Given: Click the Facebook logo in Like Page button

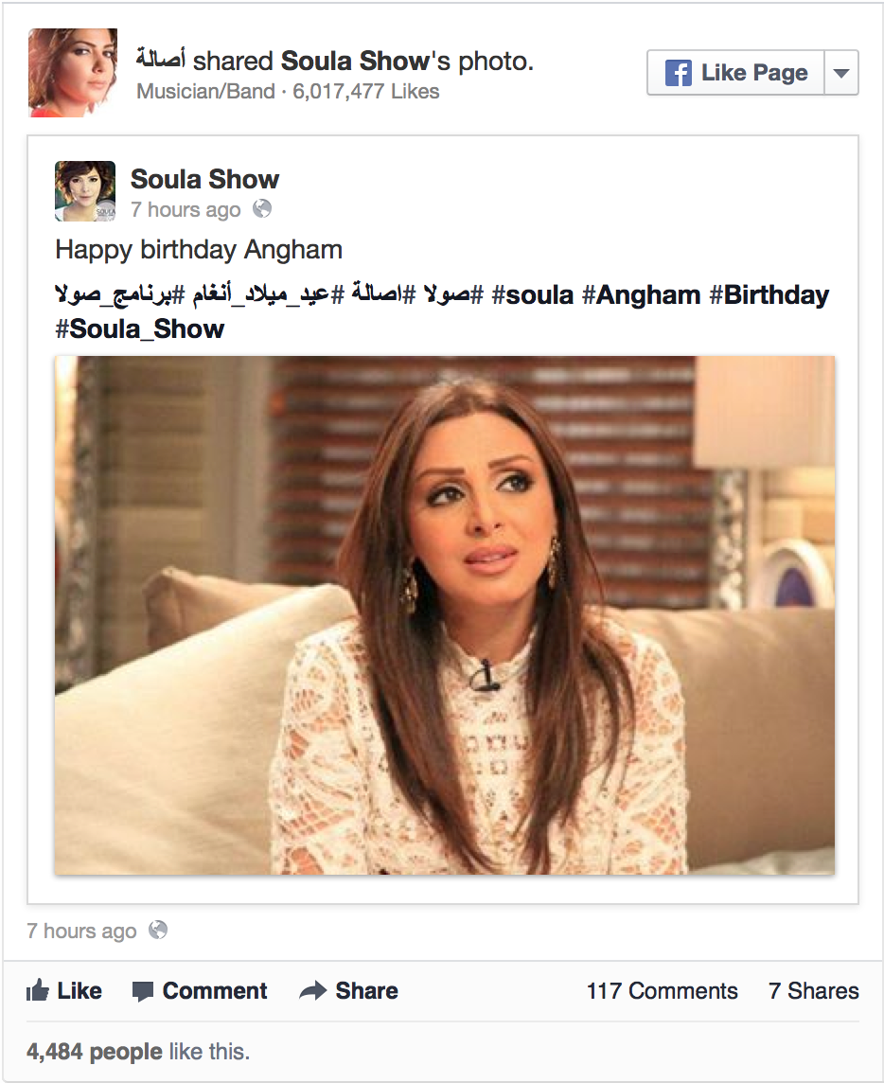Looking at the screenshot, I should point(679,73).
